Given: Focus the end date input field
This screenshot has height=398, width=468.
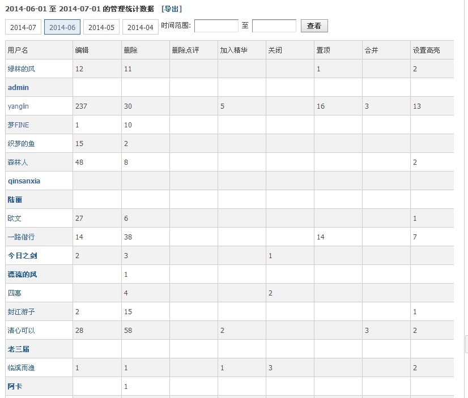Looking at the screenshot, I should point(274,25).
